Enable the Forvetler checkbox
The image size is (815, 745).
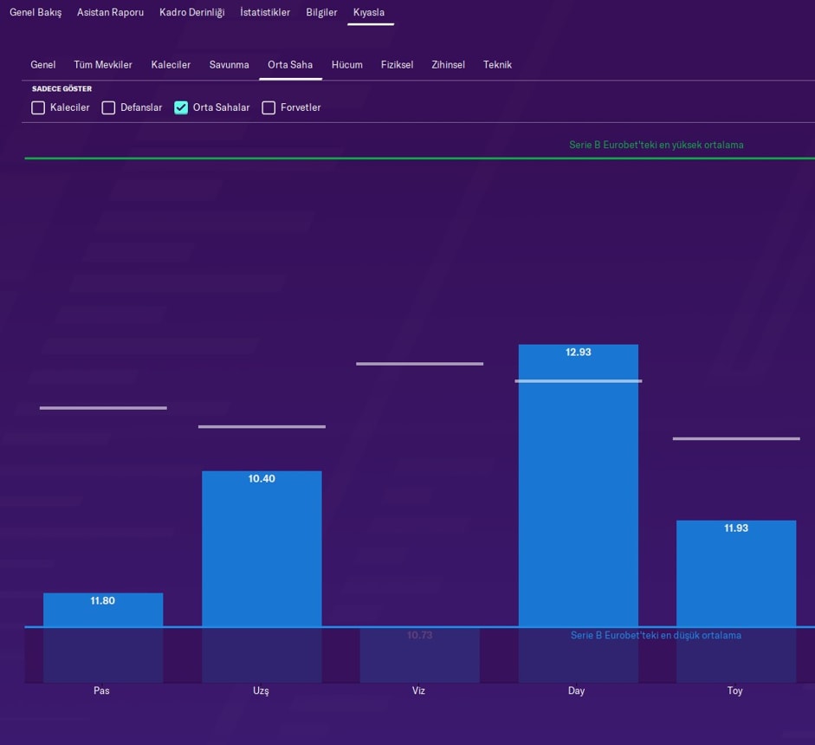point(268,108)
